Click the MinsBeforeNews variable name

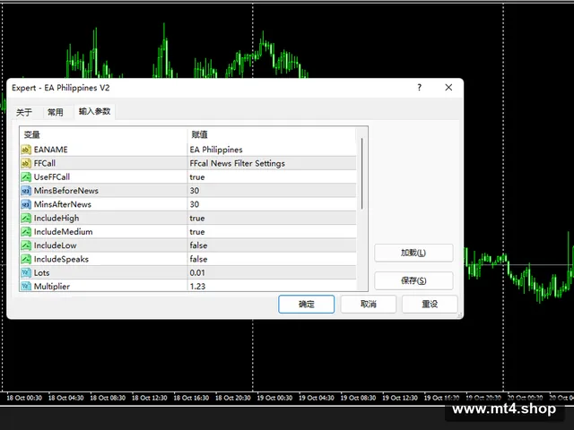(x=65, y=191)
